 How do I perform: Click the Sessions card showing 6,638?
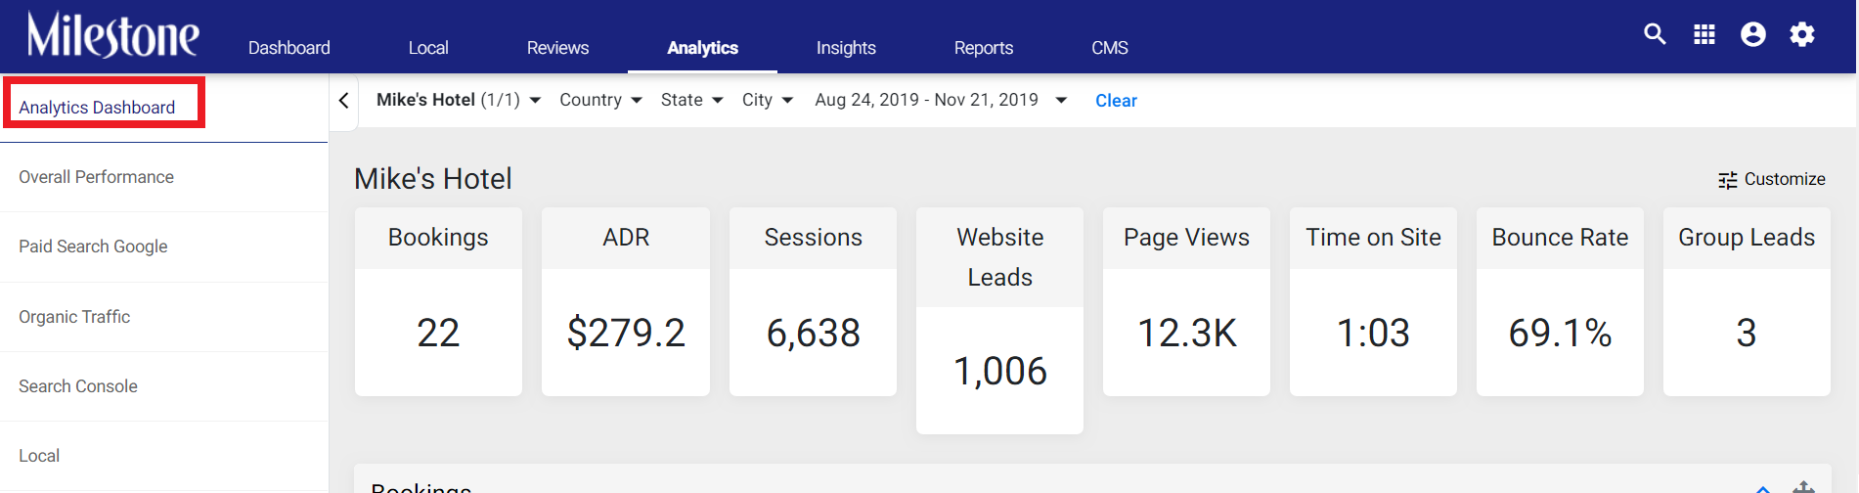click(813, 301)
